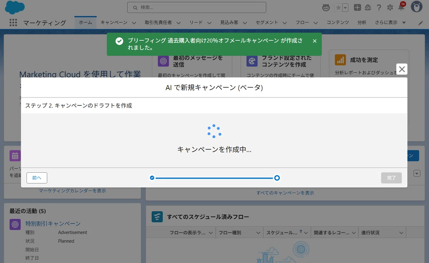
Task: Click the 完了 button
Action: 391,178
